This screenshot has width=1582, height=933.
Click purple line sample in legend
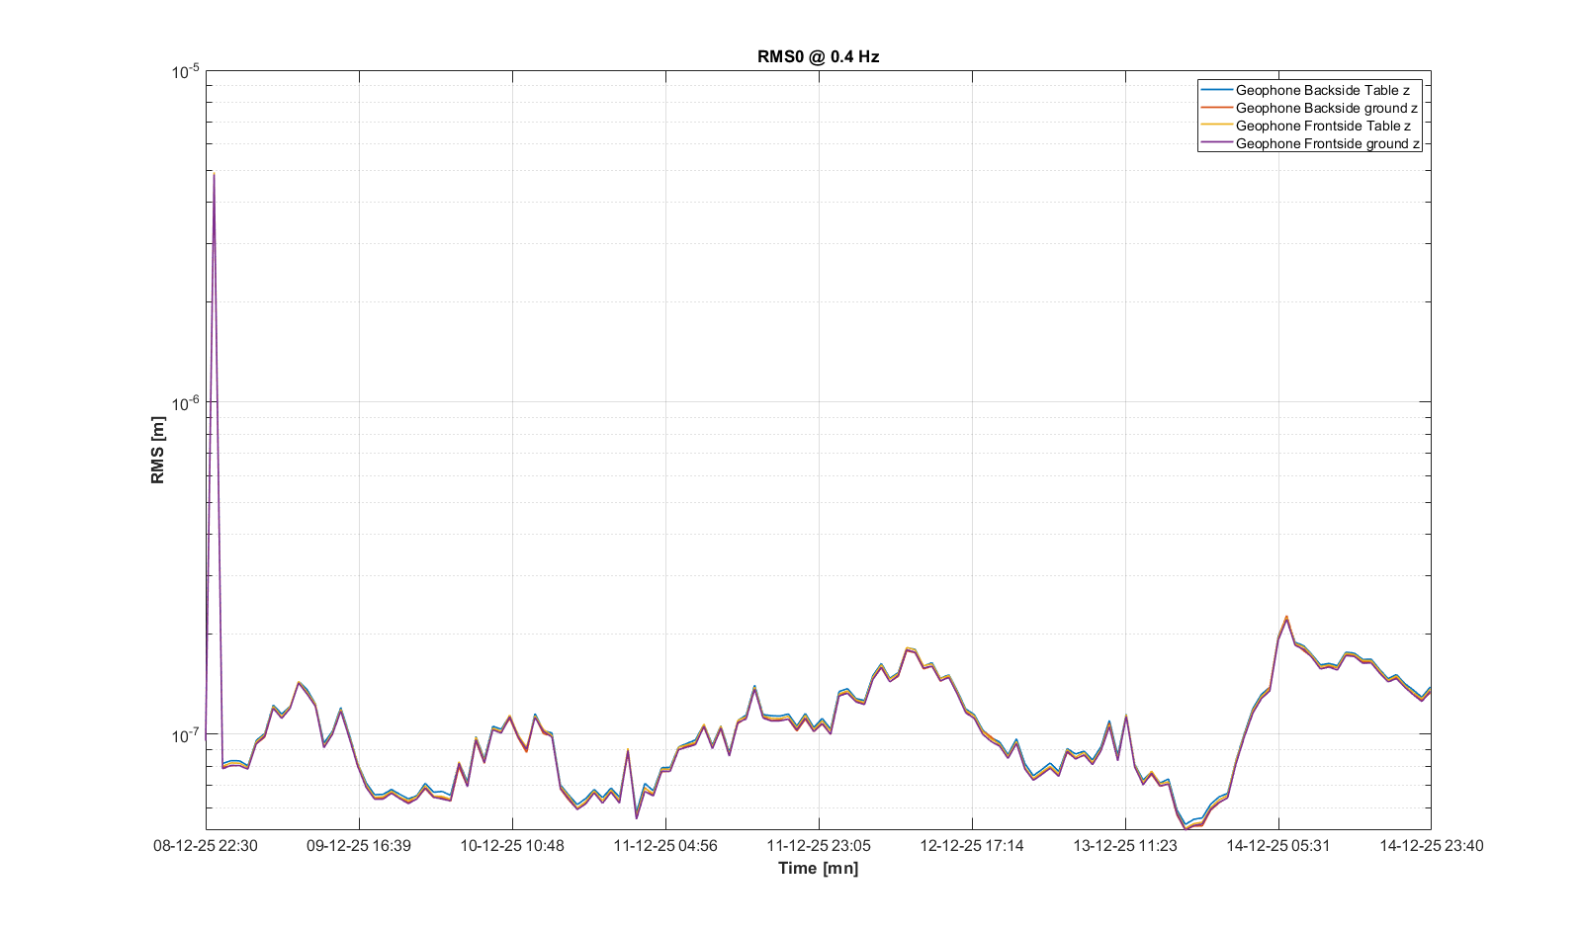click(1216, 143)
